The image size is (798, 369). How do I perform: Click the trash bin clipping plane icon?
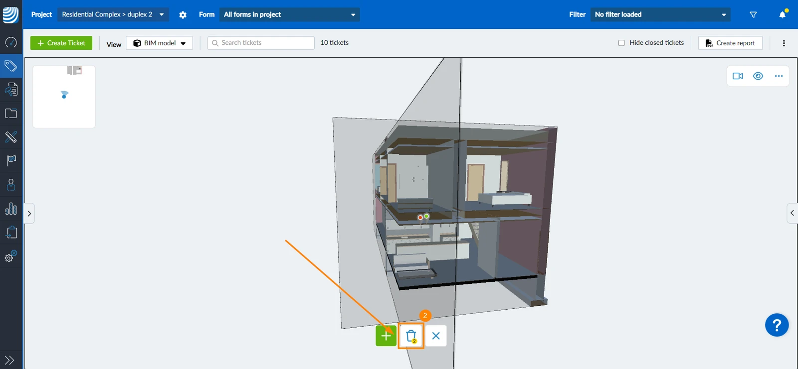(x=411, y=336)
